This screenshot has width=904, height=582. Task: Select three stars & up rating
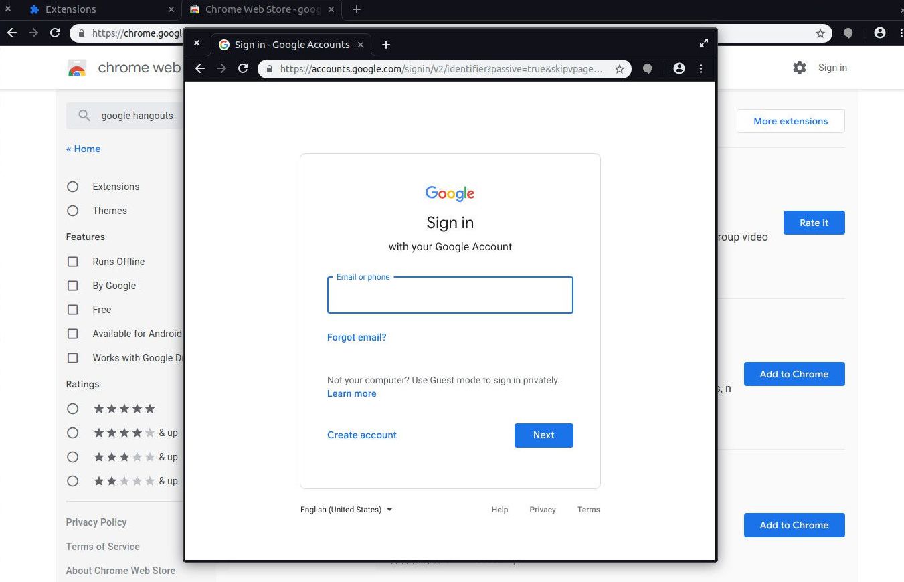point(72,457)
